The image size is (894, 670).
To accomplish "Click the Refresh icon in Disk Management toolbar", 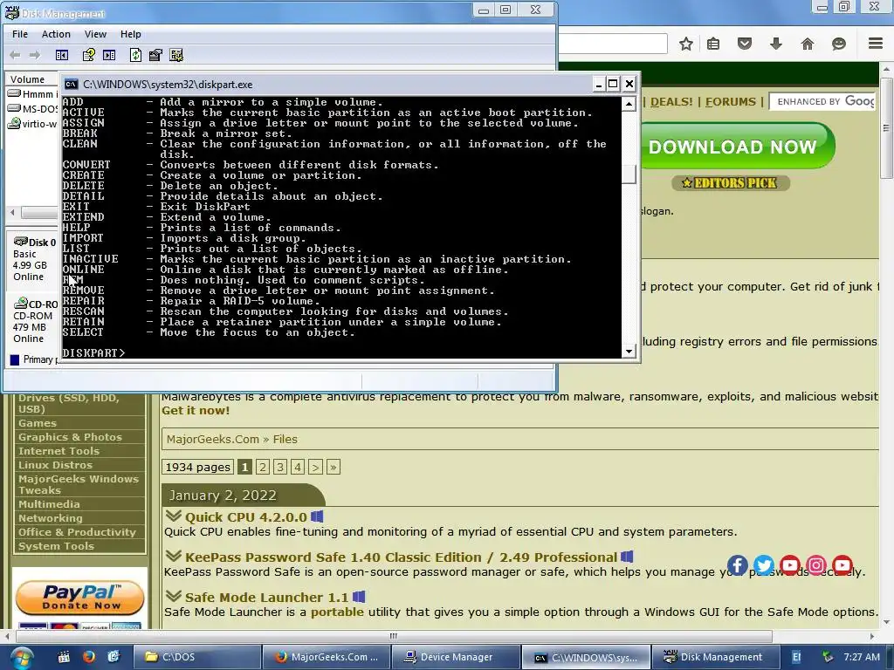I will click(x=135, y=55).
